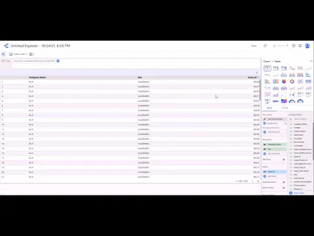The image size is (314, 236).
Task: Open the Share dropdown arrow
Action: pos(287,46)
